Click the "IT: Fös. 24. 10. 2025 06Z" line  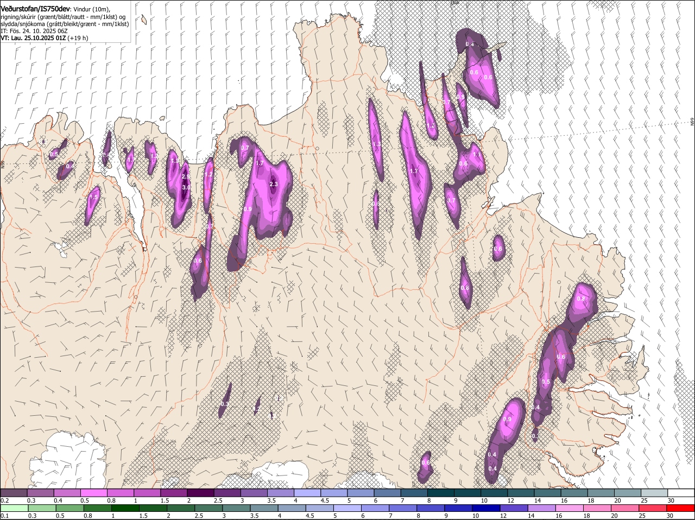(34, 31)
